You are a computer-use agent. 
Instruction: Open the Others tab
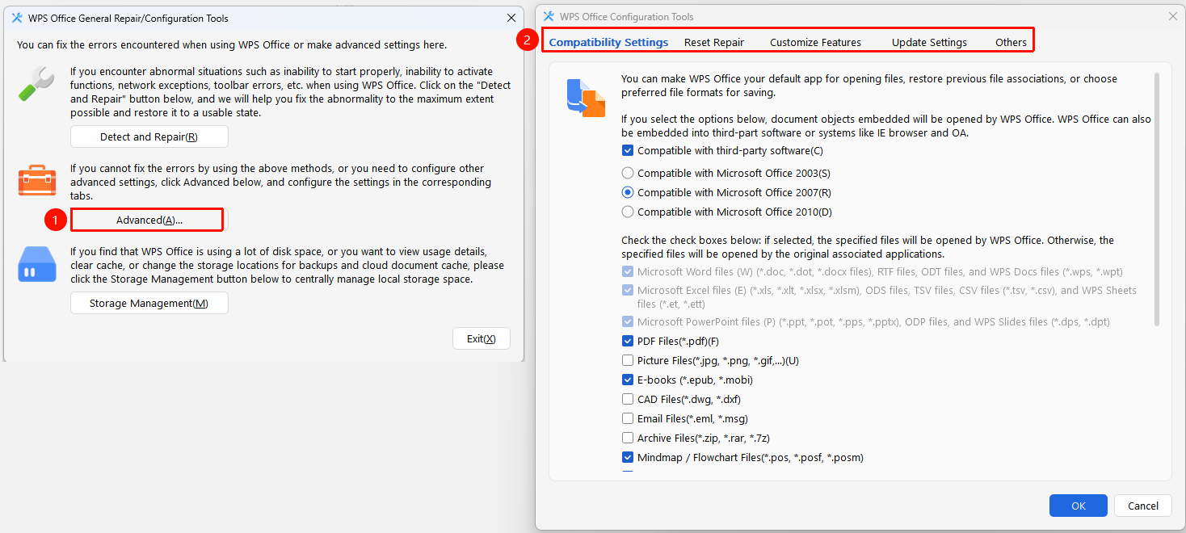[x=1011, y=42]
